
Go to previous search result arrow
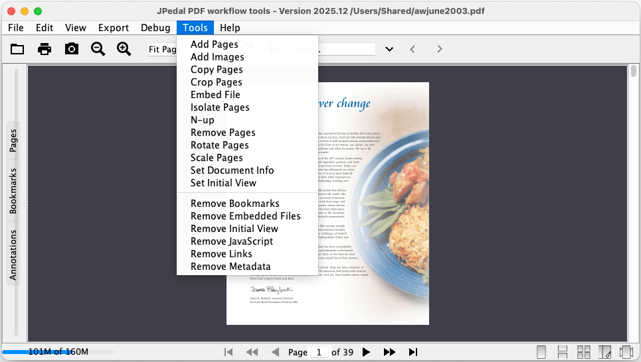[x=412, y=49]
